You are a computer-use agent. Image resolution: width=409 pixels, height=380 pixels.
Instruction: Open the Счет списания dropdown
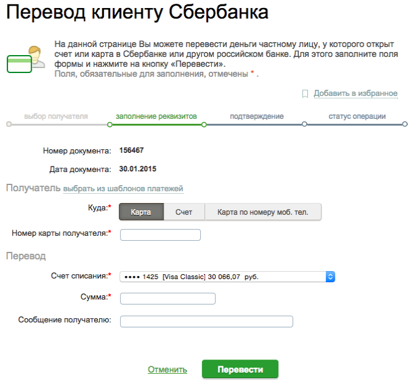point(227,277)
